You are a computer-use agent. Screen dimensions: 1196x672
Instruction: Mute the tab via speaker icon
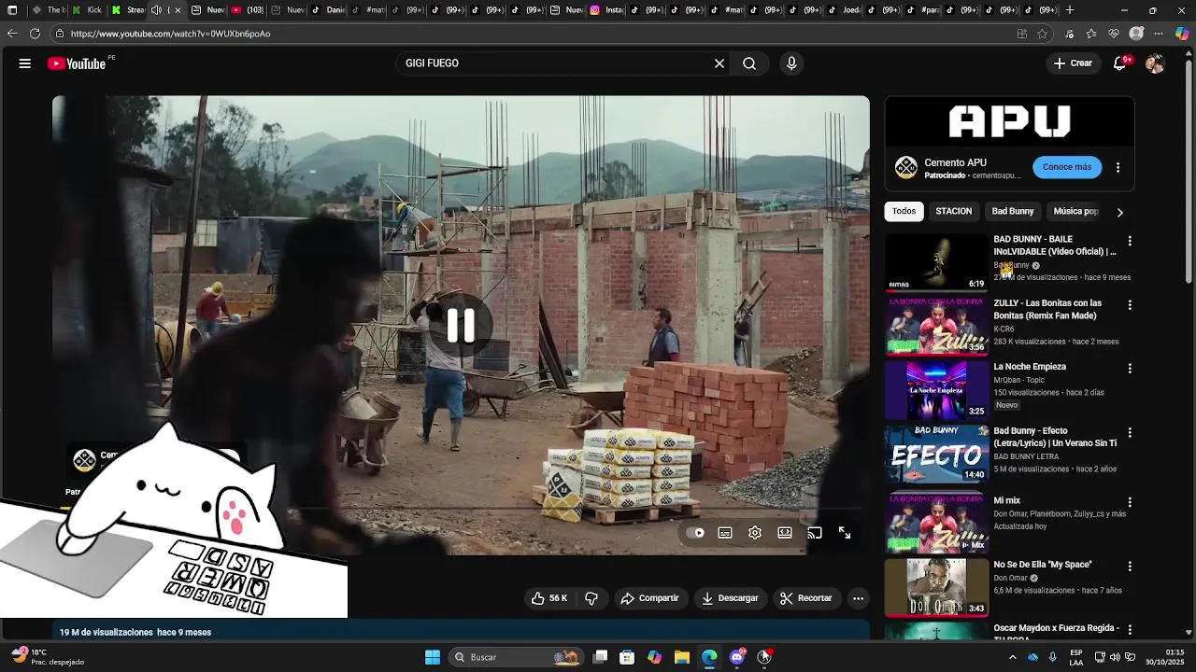point(156,10)
